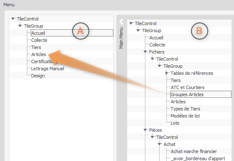Select Modèles de lot item
This screenshot has height=161, width=234.
click(185, 116)
